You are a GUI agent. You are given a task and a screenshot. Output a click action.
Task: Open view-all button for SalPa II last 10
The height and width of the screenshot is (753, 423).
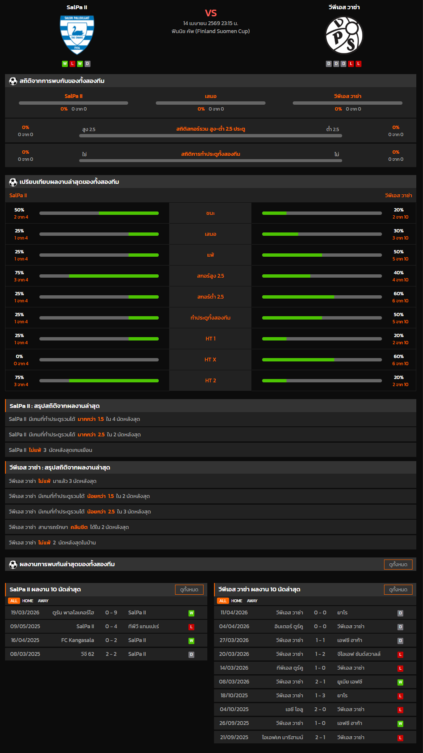pos(189,590)
